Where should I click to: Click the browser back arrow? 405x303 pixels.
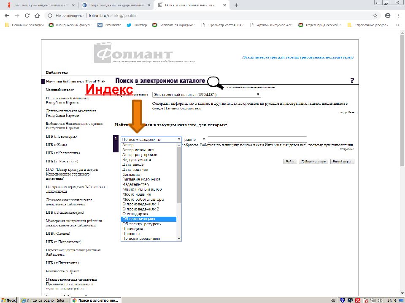(7, 15)
